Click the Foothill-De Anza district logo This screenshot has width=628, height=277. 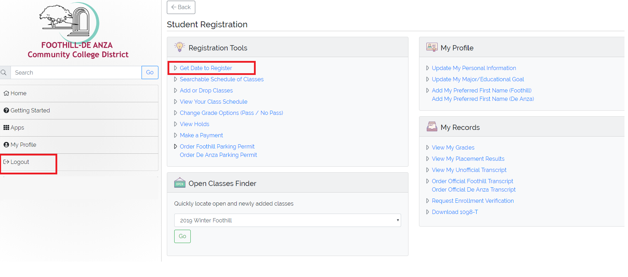(x=78, y=30)
